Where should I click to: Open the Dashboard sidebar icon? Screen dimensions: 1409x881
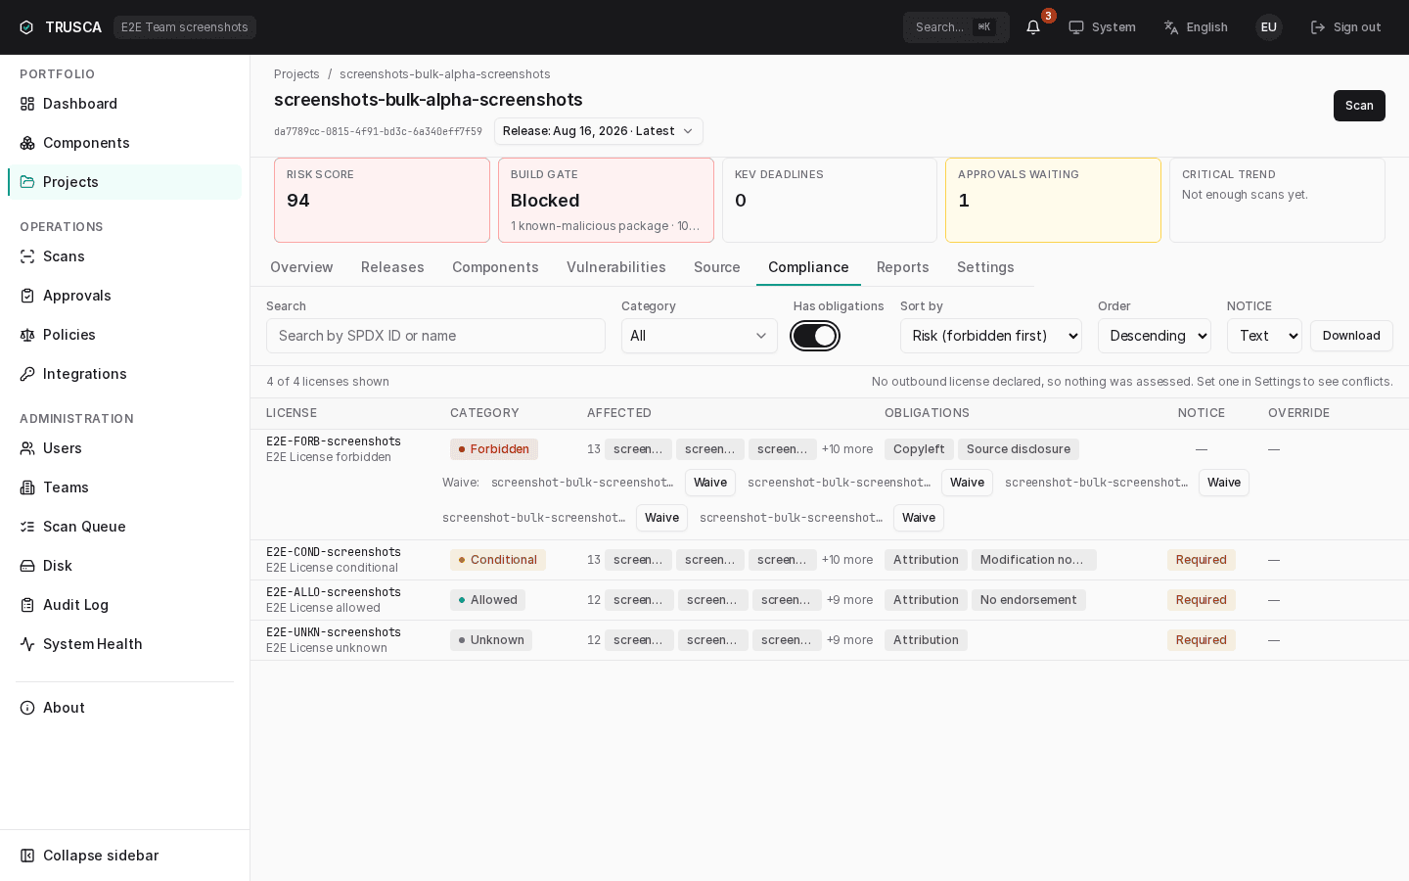(27, 104)
